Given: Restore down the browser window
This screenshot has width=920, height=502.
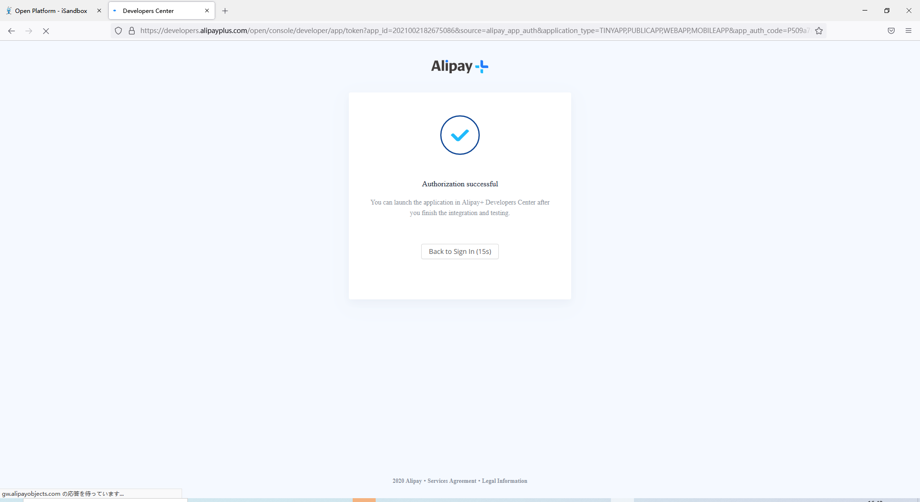Looking at the screenshot, I should click(887, 11).
